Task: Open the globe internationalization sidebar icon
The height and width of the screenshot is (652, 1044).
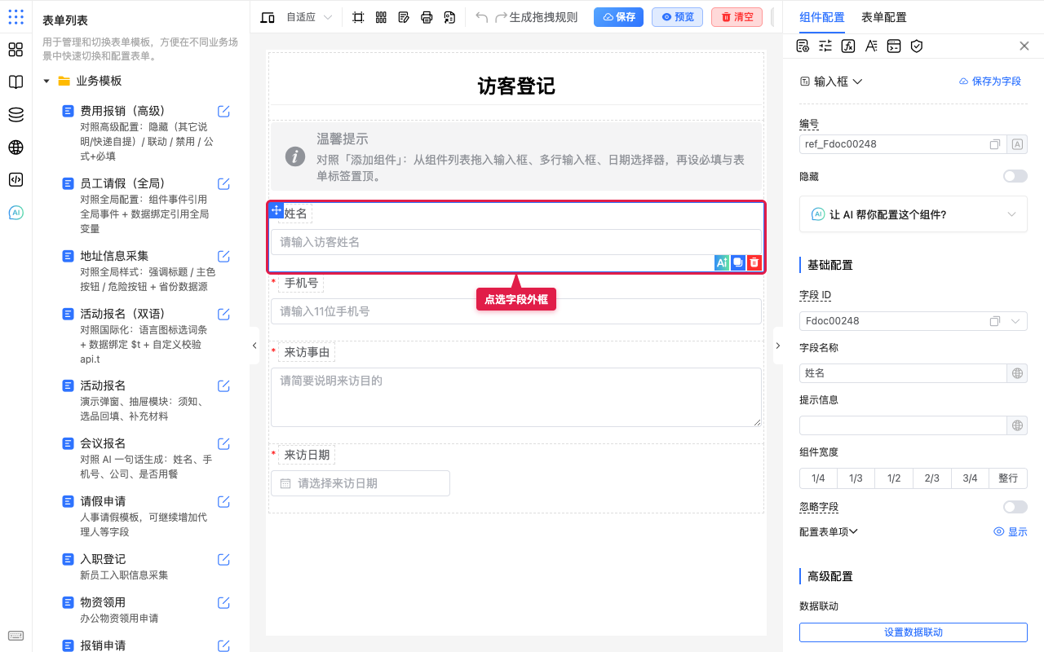Action: coord(15,148)
